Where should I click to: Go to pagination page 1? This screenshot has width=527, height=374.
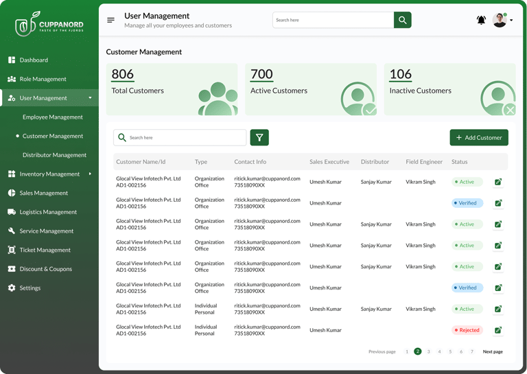coord(407,351)
